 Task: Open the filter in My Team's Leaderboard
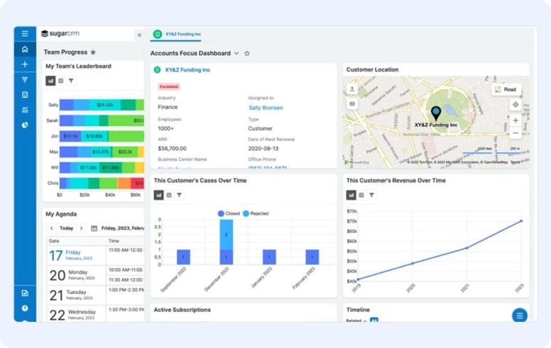(71, 81)
